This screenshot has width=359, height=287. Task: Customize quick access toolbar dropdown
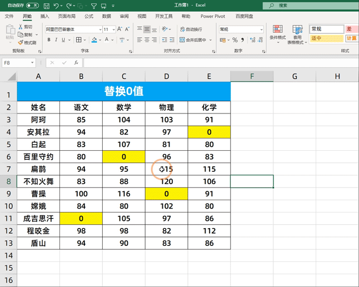click(x=113, y=6)
